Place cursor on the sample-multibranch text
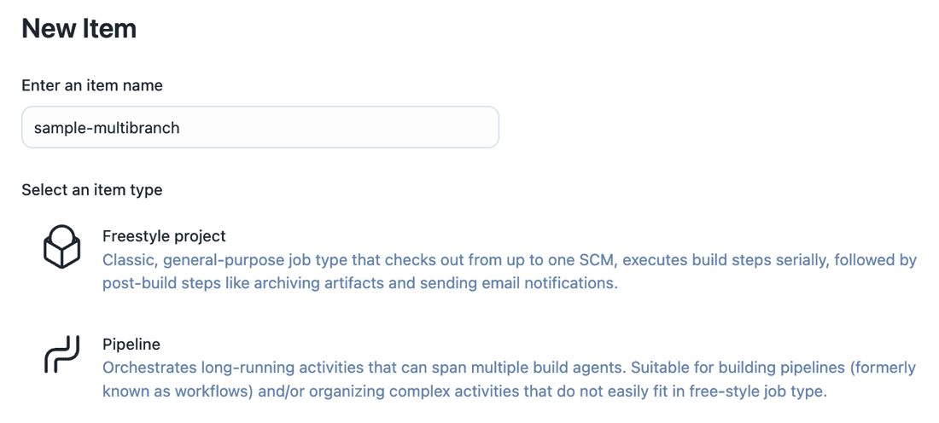The width and height of the screenshot is (939, 423). 107,127
